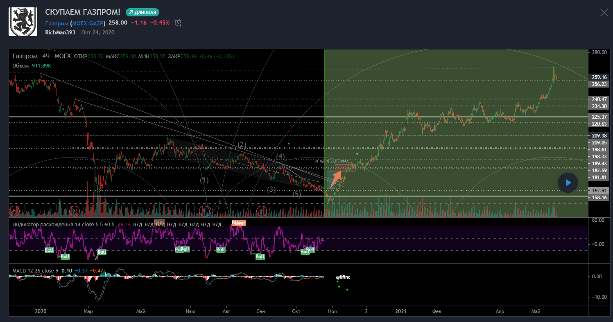Click the Июл label on the time axis
Image resolution: width=613 pixels, height=322 pixels.
click(190, 311)
